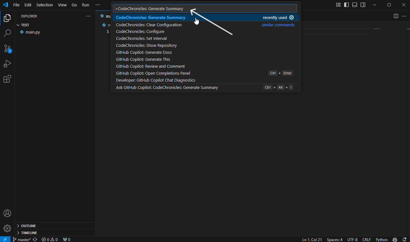
Task: Select language mode Python in status bar
Action: pyautogui.click(x=382, y=239)
